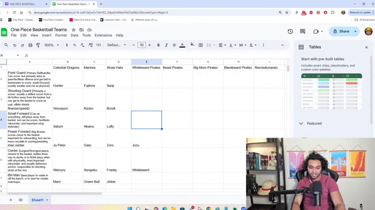Open the Edit menu

(x=23, y=35)
